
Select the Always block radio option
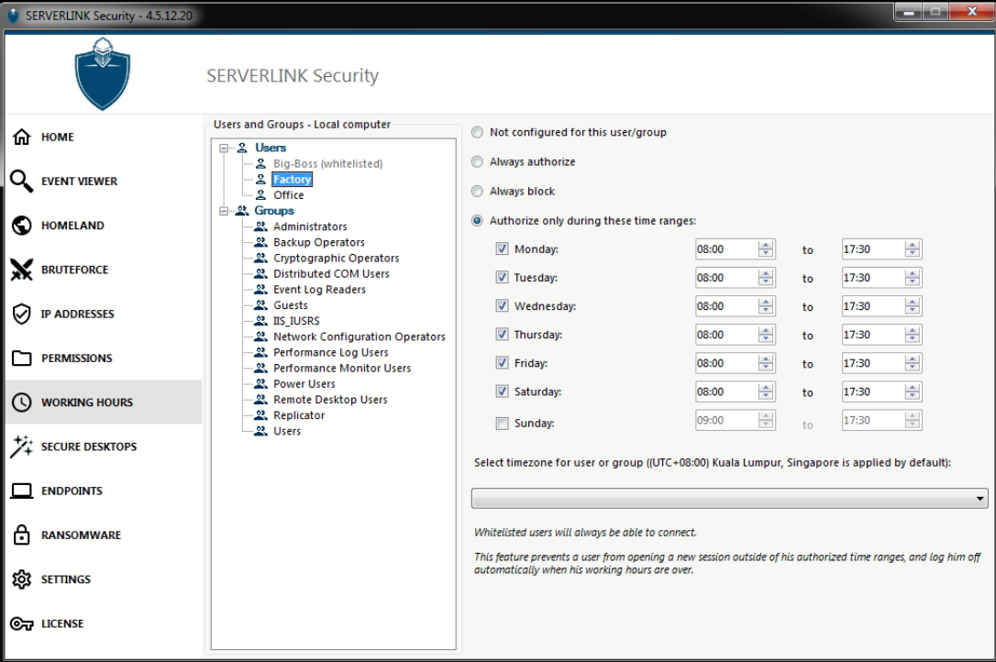click(477, 192)
